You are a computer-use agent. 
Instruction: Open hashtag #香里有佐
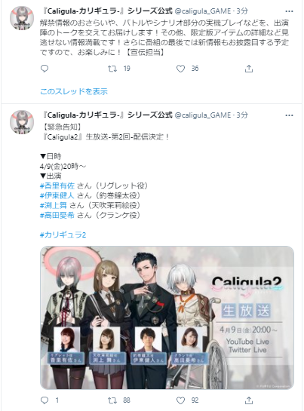[57, 186]
